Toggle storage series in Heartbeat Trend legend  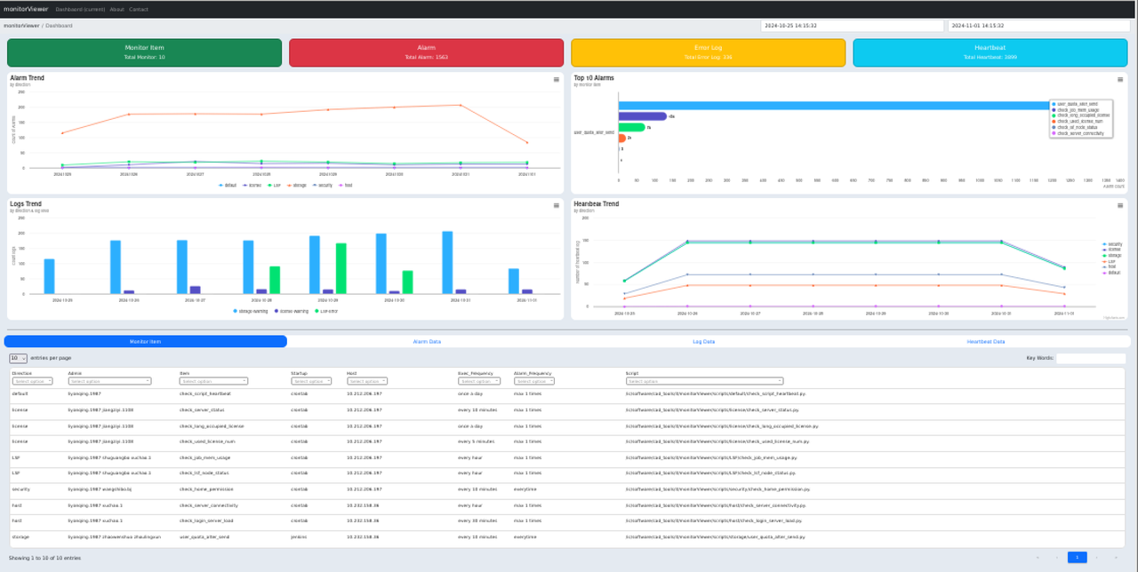click(x=1112, y=255)
